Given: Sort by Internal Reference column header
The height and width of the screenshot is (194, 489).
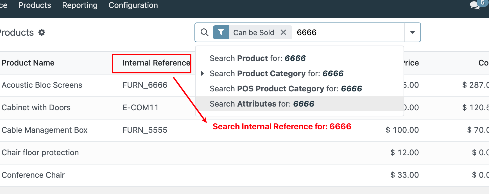Looking at the screenshot, I should tap(156, 63).
